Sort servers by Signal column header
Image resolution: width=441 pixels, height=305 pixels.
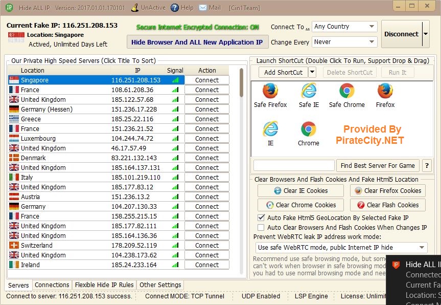pos(175,71)
